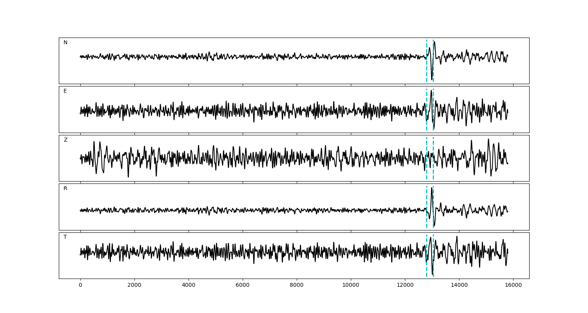588x313 pixels.
Task: Click the 2000 x-axis tick label
Action: pos(134,285)
